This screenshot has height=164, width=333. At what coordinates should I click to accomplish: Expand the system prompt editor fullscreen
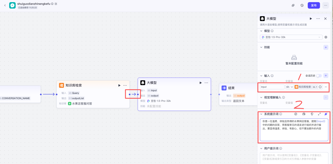[x=319, y=114]
